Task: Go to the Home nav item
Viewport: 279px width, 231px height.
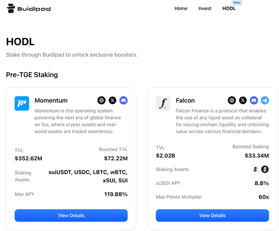Action: [x=181, y=8]
